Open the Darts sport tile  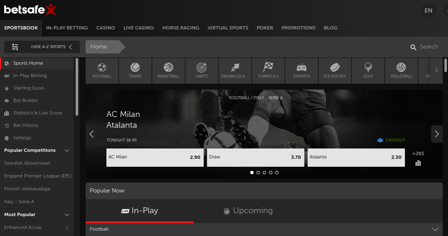pos(202,71)
